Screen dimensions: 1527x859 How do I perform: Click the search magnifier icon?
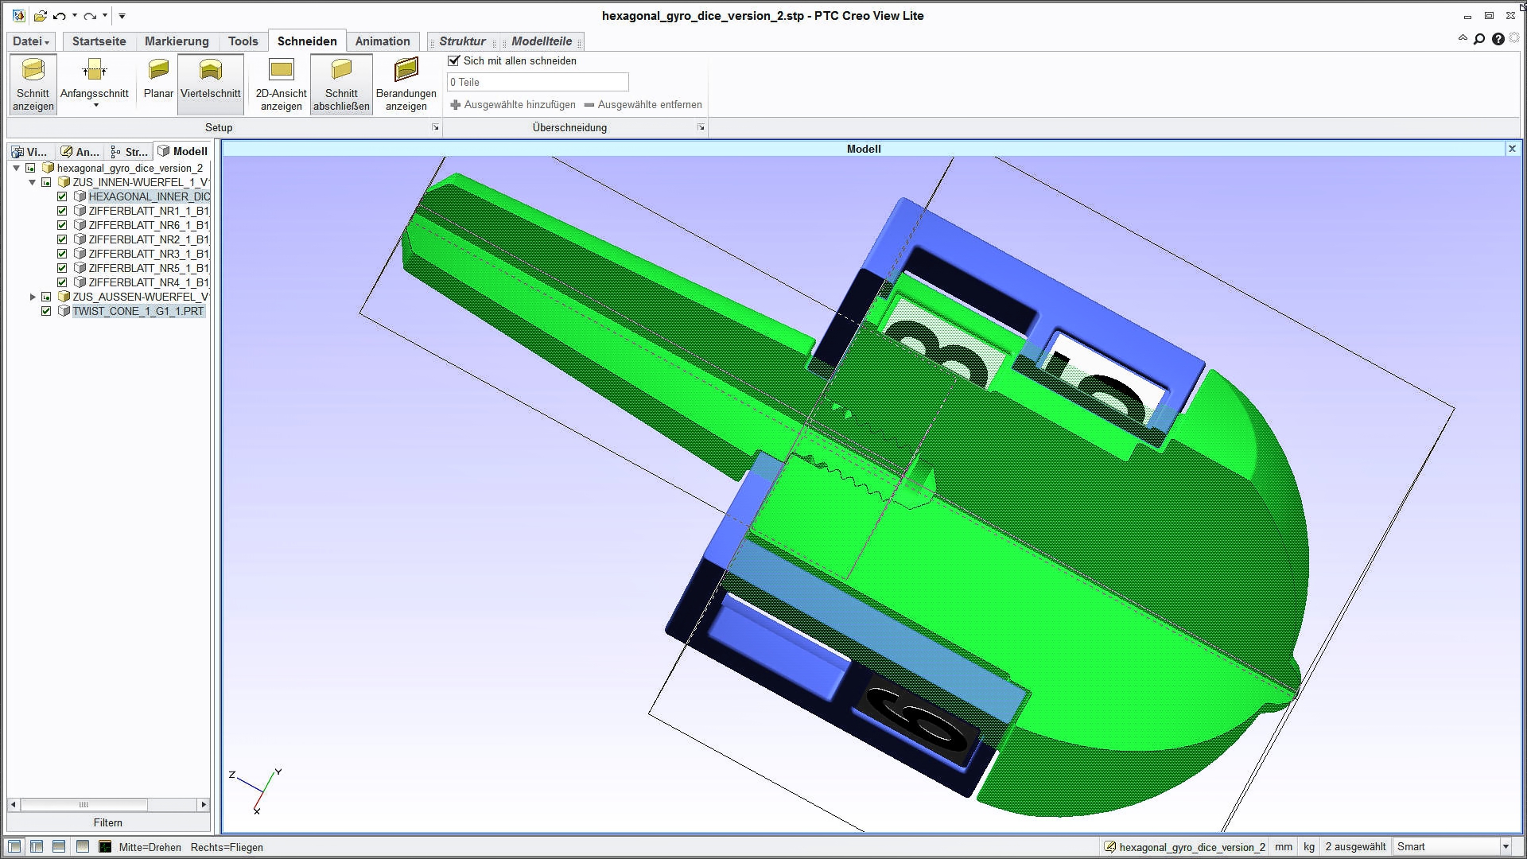pos(1479,39)
